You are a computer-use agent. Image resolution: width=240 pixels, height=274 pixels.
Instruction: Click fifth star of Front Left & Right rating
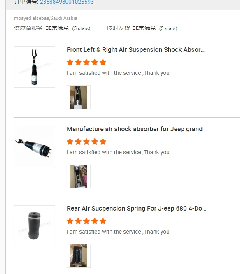(x=103, y=62)
